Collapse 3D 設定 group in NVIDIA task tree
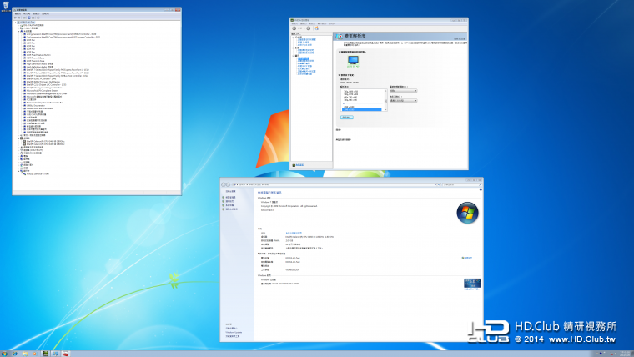 click(x=293, y=38)
